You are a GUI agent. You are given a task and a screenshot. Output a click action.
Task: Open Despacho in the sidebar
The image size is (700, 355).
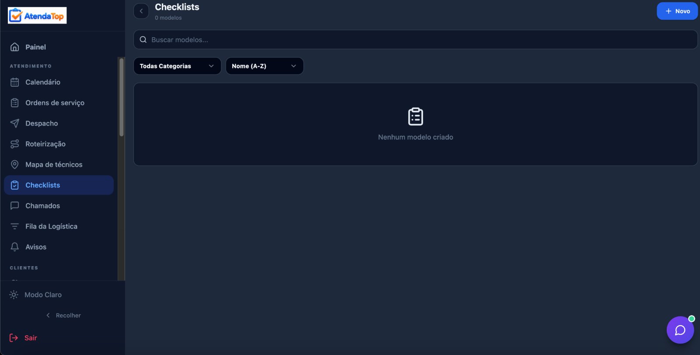tap(59, 123)
